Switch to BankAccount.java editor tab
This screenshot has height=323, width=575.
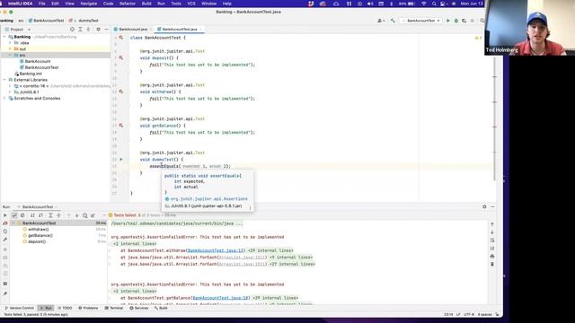pyautogui.click(x=133, y=30)
